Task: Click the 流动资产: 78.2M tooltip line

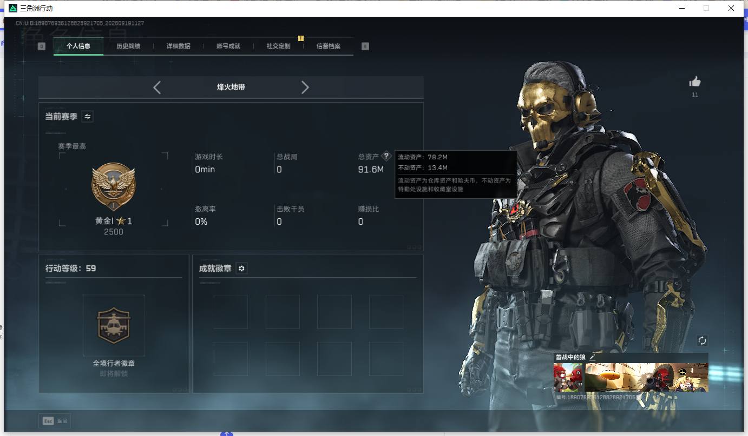Action: point(423,157)
